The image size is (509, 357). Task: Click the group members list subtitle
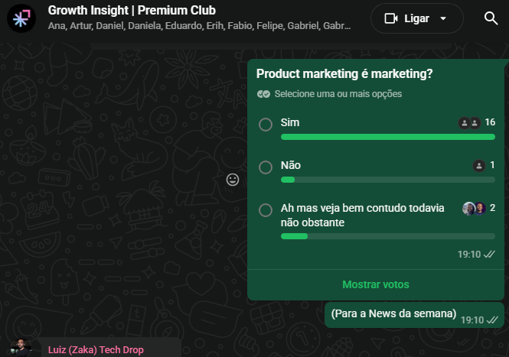199,26
